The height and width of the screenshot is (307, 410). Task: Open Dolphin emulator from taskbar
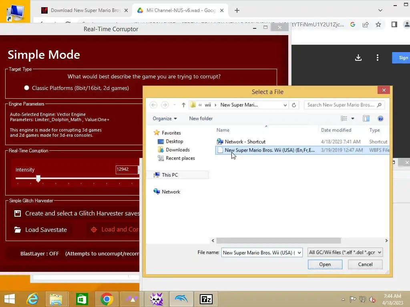click(181, 299)
